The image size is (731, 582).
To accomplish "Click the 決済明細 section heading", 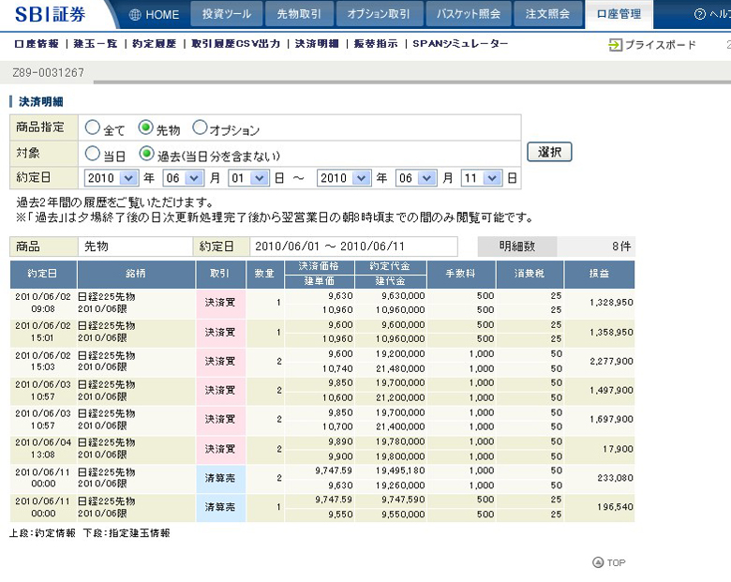I will pos(41,101).
